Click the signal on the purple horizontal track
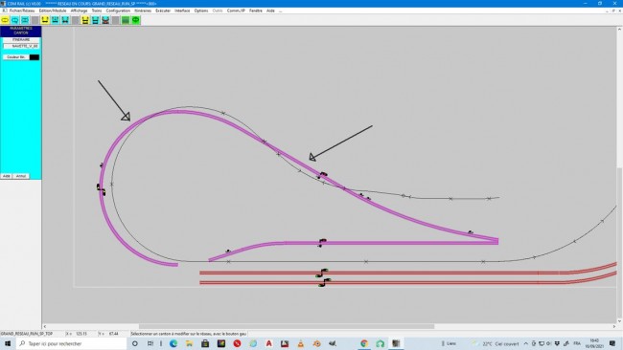 click(322, 243)
